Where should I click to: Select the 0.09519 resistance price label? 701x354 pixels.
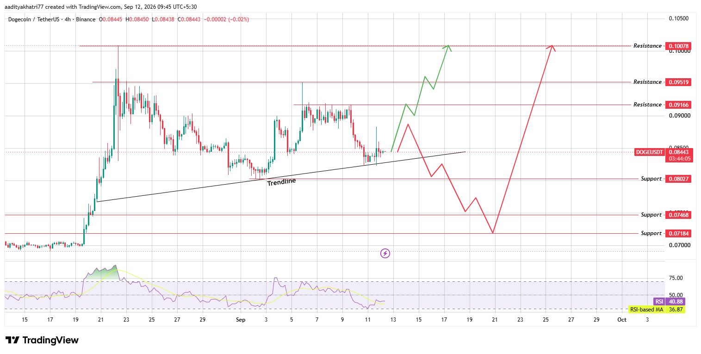click(679, 82)
